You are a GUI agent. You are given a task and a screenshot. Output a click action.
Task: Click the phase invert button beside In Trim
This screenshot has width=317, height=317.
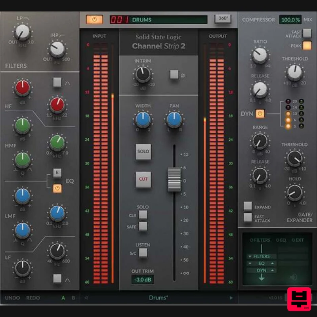pyautogui.click(x=174, y=75)
